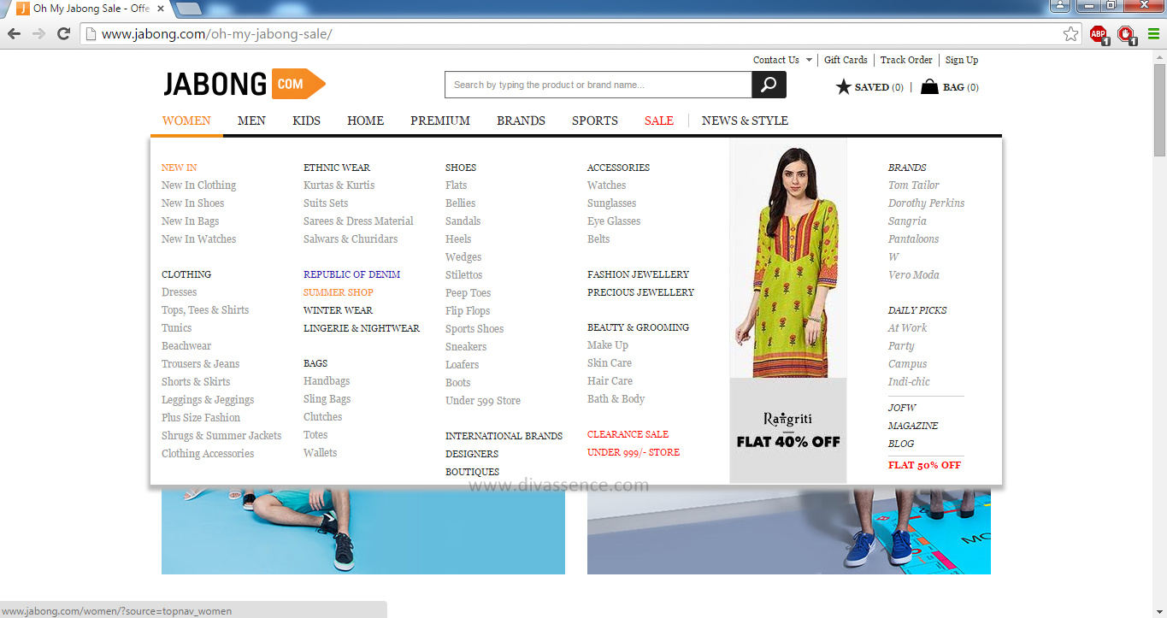Image resolution: width=1167 pixels, height=618 pixels.
Task: Open the MAGAZINE link
Action: coord(912,426)
